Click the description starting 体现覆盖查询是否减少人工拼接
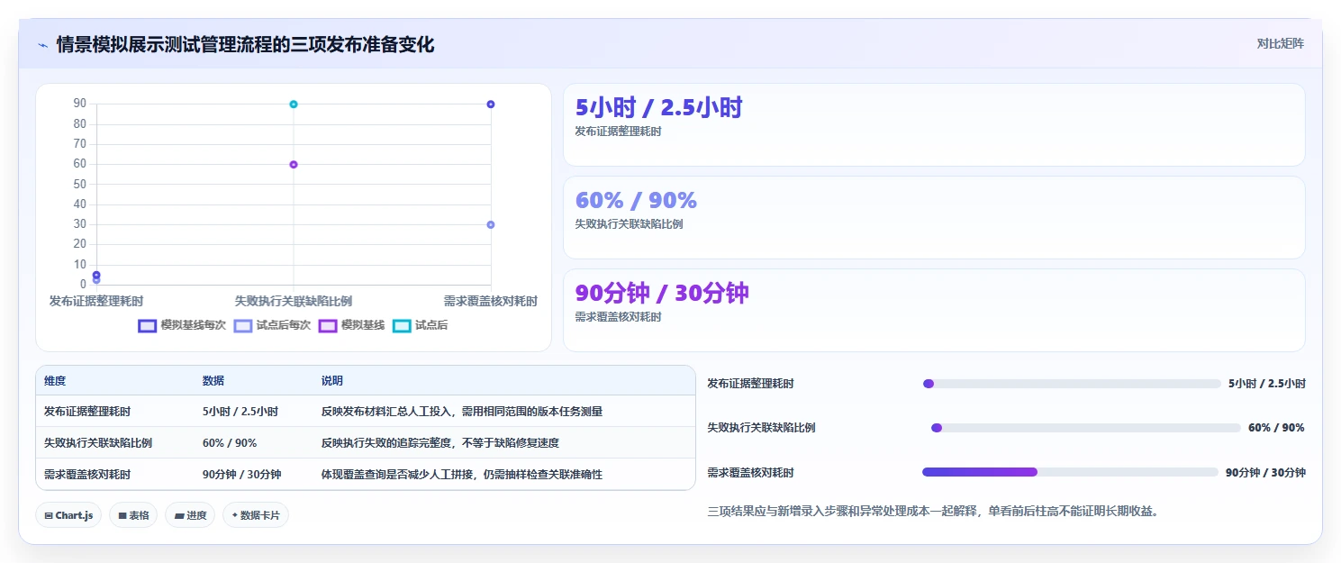The width and height of the screenshot is (1341, 563). [x=462, y=475]
